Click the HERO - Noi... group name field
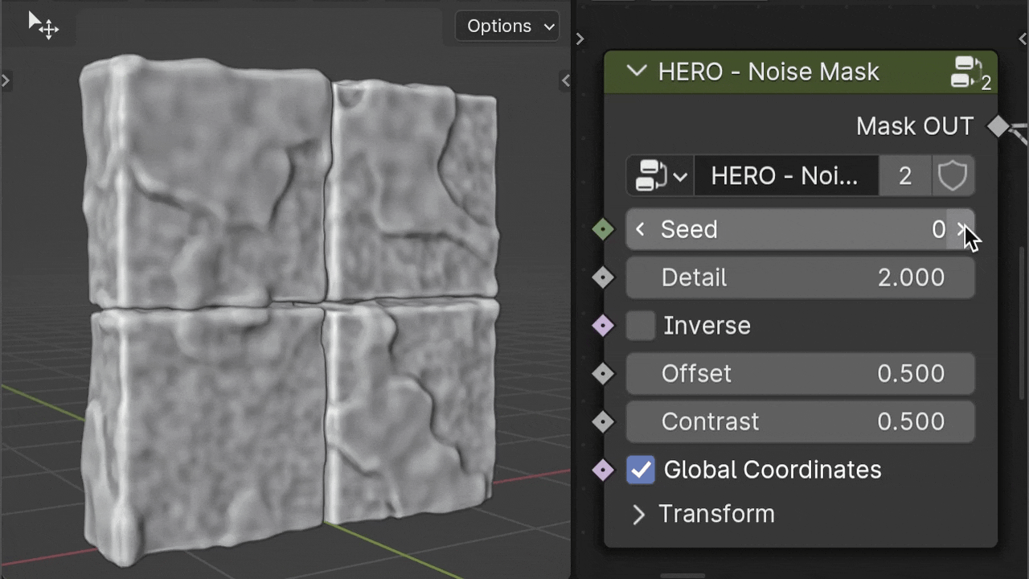This screenshot has height=579, width=1029. (786, 176)
